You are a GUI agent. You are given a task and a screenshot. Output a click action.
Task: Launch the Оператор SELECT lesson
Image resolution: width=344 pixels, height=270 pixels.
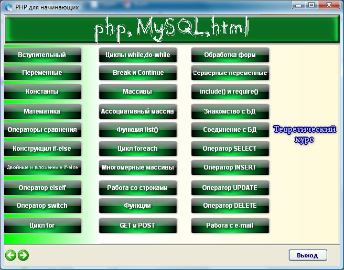(230, 149)
